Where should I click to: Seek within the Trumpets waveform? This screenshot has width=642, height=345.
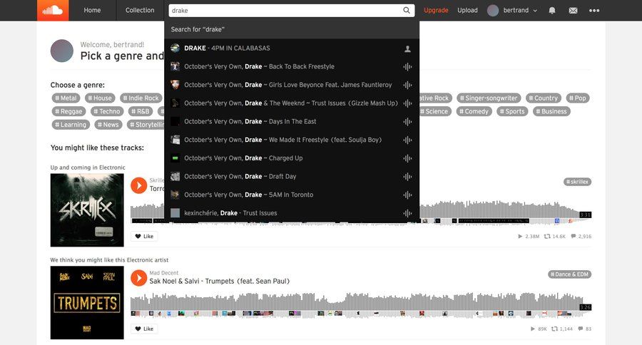(x=360, y=305)
